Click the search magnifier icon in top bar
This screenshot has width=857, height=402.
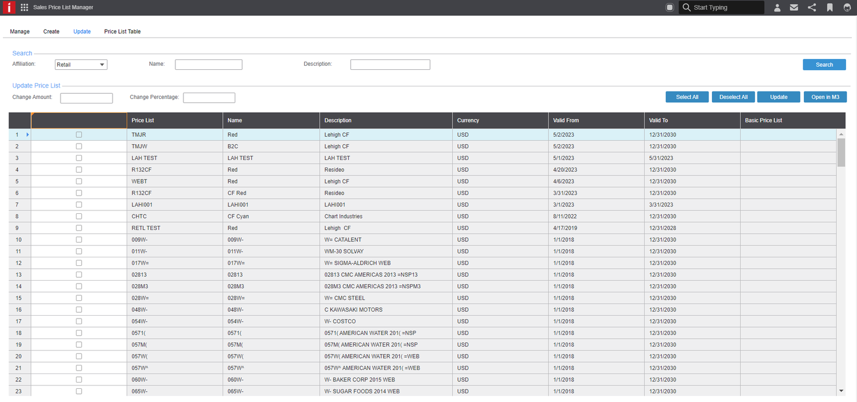(686, 7)
